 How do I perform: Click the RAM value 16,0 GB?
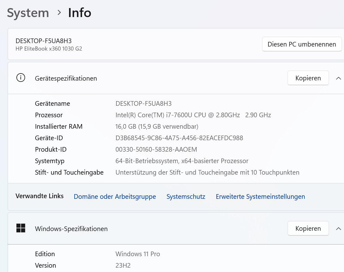[x=157, y=127]
